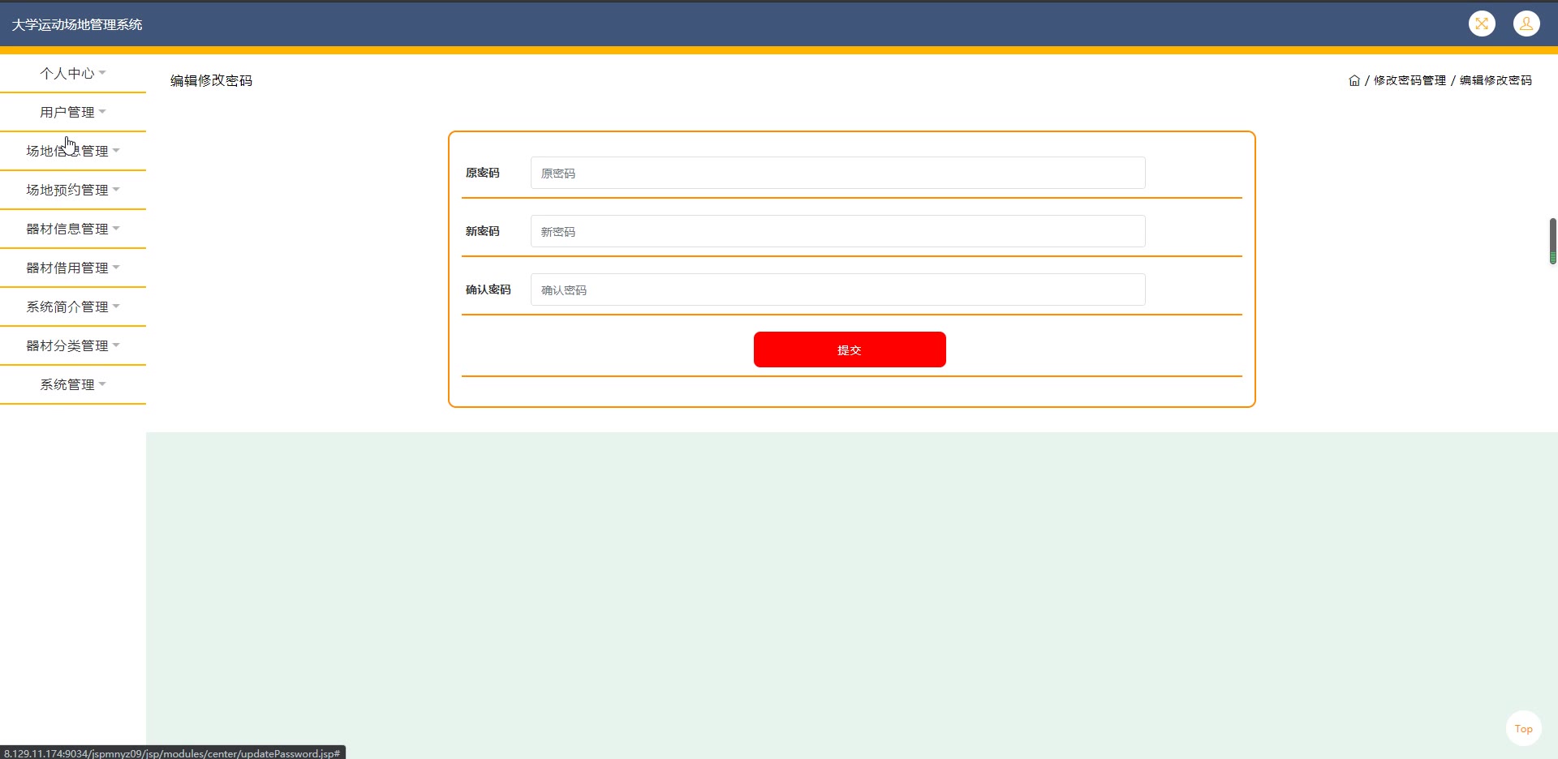Click 编辑修改密码 in breadcrumb
1558x759 pixels.
click(1496, 80)
